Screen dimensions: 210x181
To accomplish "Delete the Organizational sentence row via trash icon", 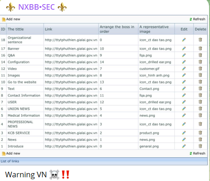I will click(200, 40).
